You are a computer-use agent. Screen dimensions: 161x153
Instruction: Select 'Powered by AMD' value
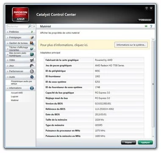point(104,60)
